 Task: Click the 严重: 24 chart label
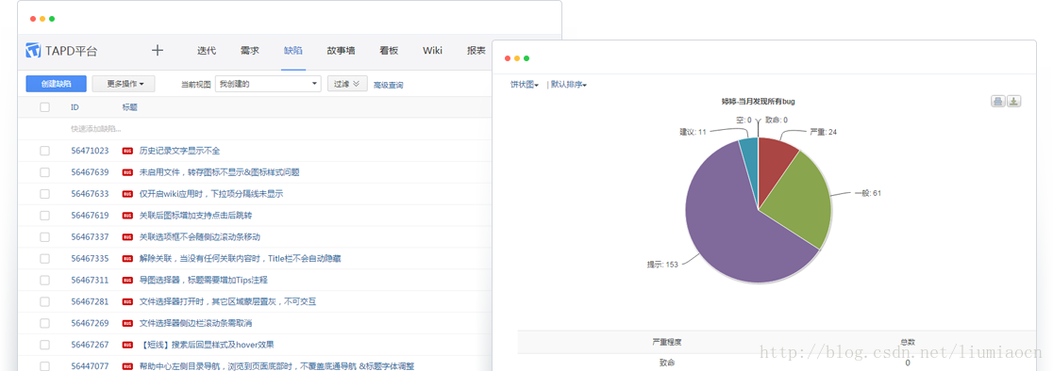(824, 132)
